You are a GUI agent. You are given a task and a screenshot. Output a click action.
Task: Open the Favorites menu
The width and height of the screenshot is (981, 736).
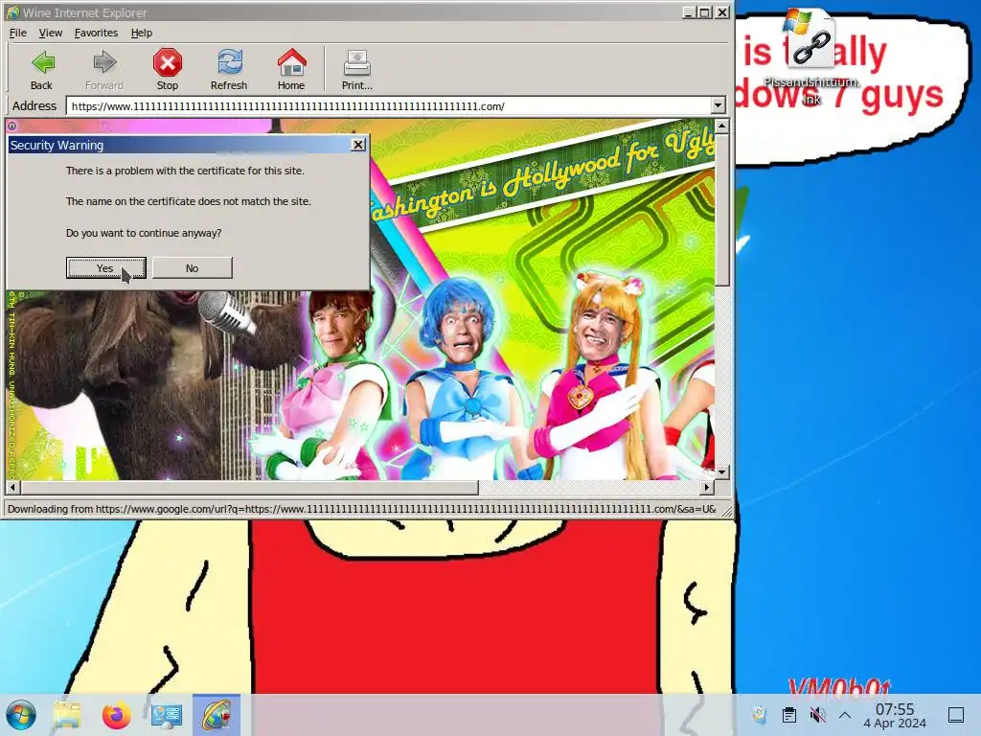[96, 33]
